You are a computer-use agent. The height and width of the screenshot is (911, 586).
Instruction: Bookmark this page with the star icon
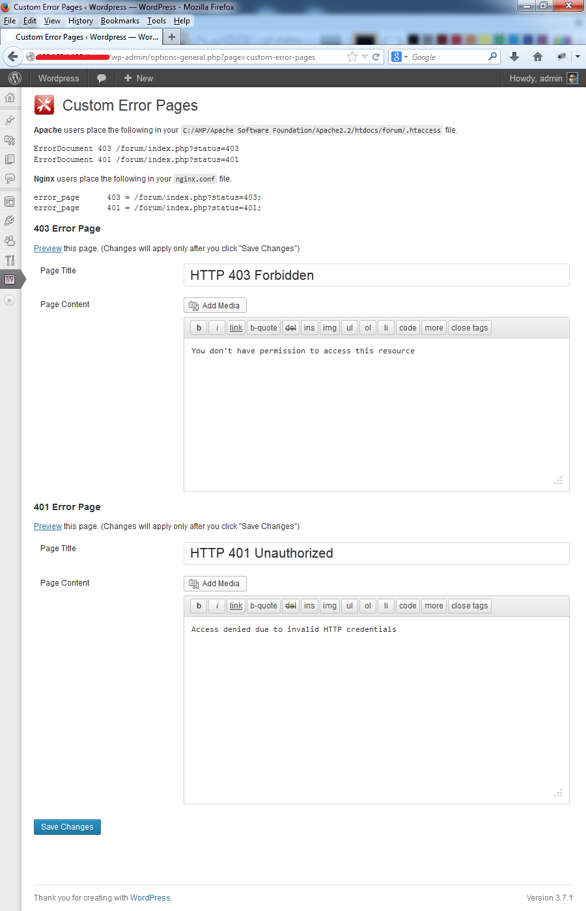point(352,57)
